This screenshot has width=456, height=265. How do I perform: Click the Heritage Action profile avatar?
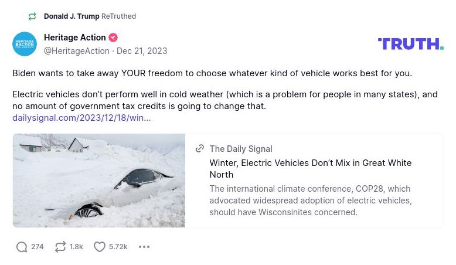25,44
